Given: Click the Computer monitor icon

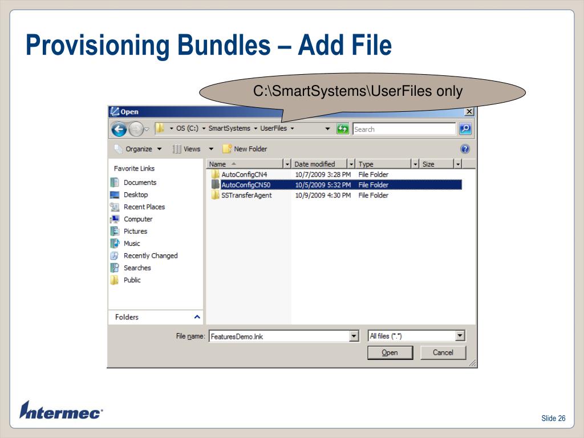Looking at the screenshot, I should tap(115, 219).
